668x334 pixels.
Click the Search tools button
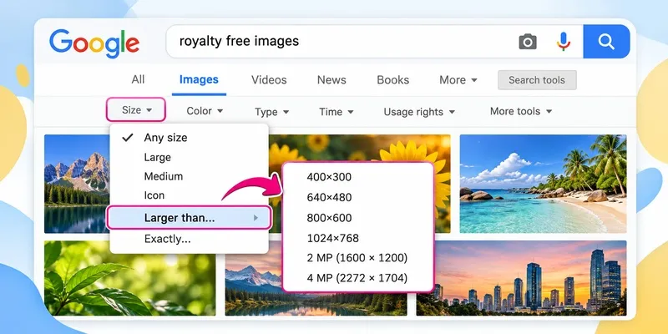537,80
